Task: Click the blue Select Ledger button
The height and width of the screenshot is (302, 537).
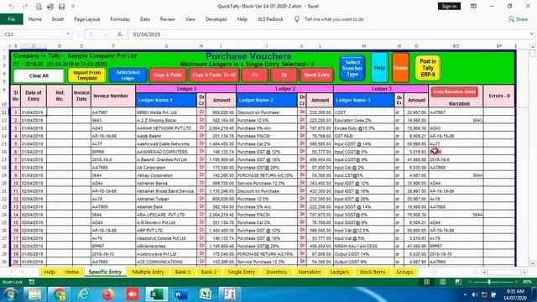Action: pyautogui.click(x=128, y=75)
